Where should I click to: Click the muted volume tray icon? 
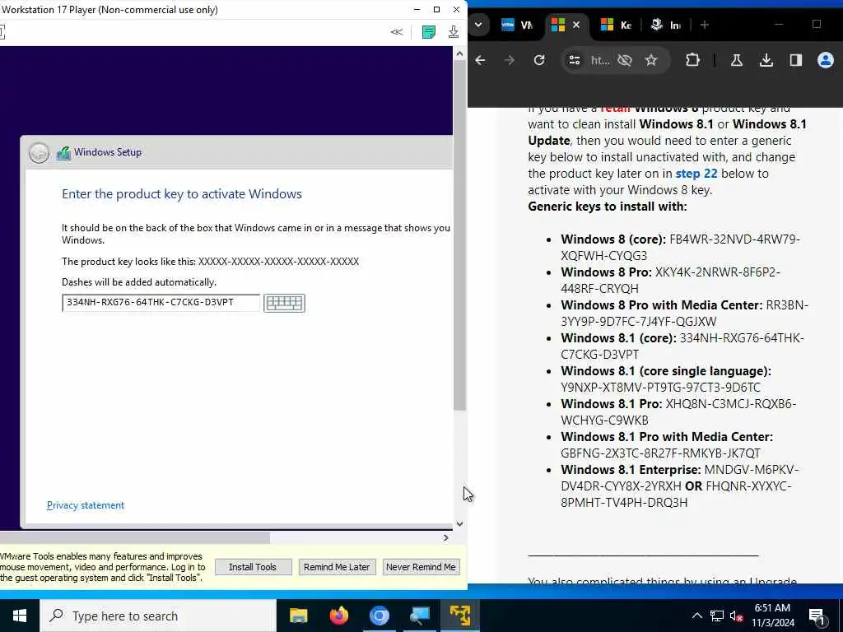pos(737,616)
